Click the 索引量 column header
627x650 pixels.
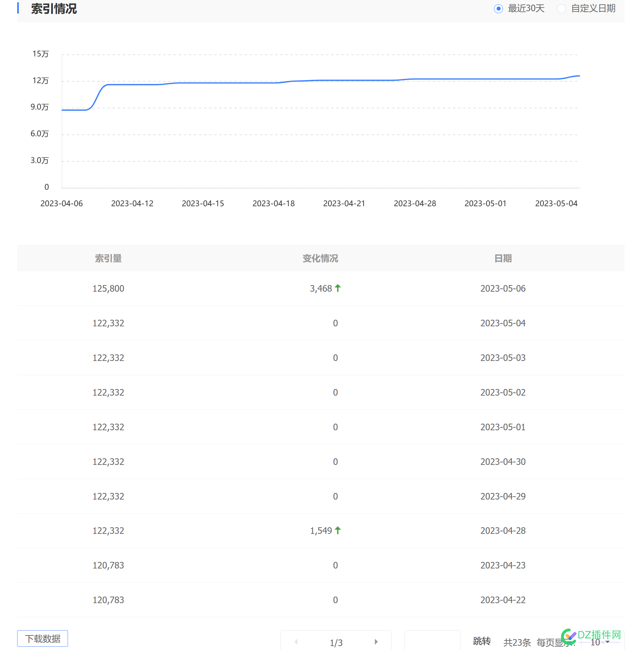[108, 258]
